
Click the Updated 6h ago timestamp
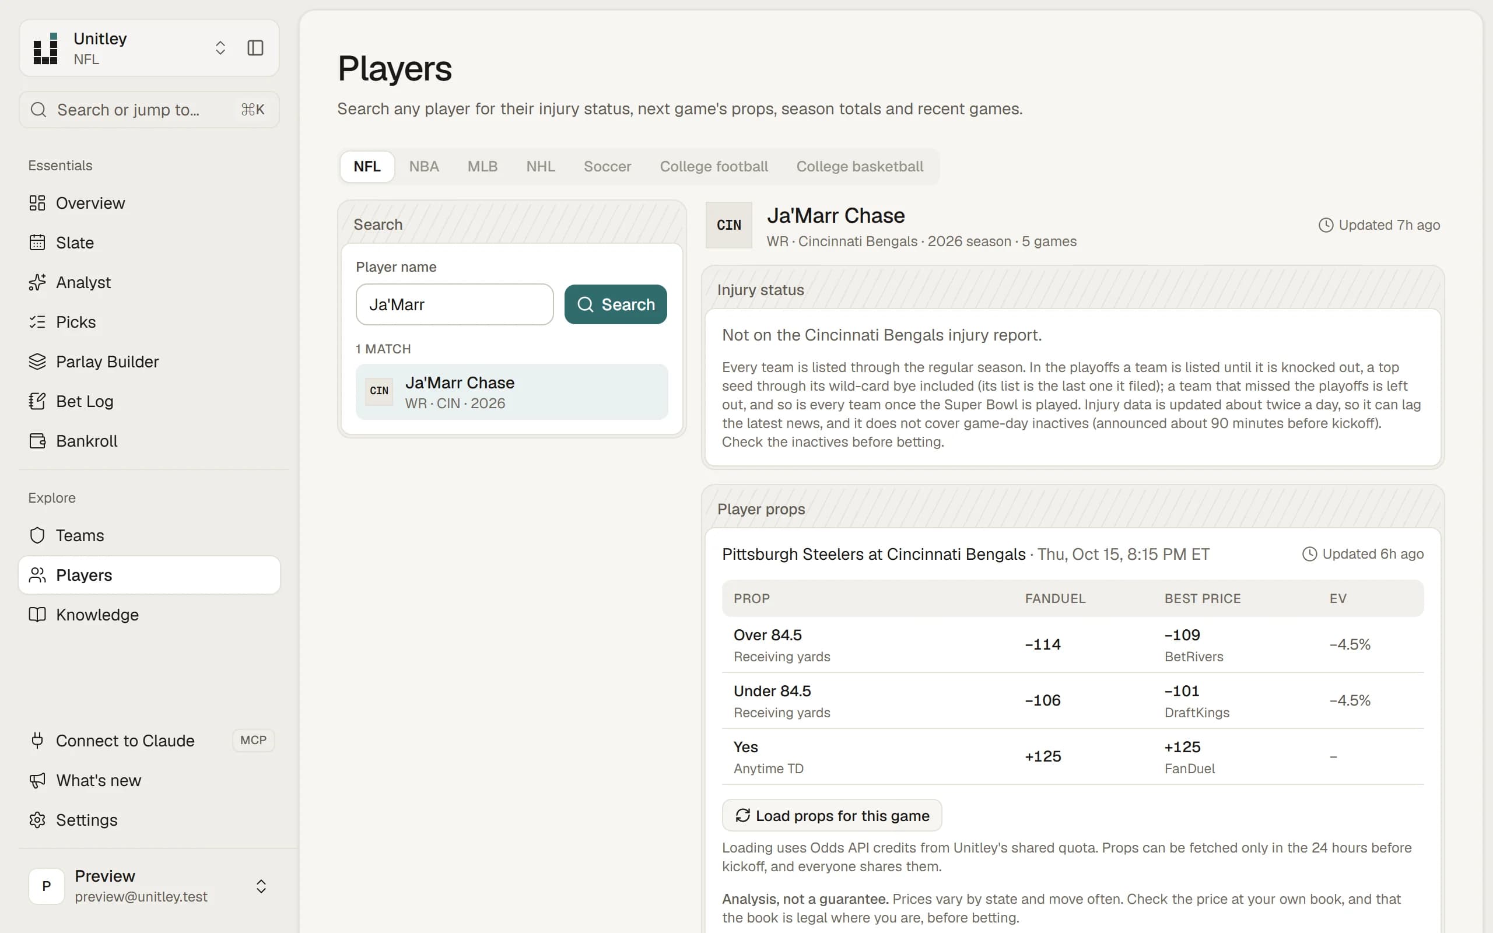click(x=1363, y=554)
